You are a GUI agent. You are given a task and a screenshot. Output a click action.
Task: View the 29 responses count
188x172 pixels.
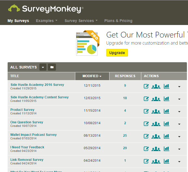tap(125, 148)
